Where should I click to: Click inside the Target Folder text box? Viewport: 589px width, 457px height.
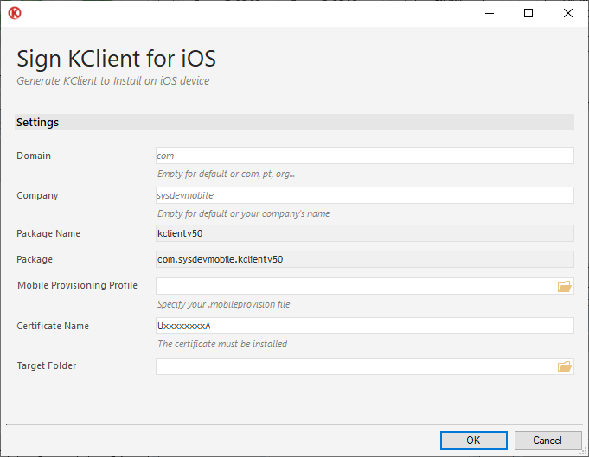pyautogui.click(x=355, y=366)
